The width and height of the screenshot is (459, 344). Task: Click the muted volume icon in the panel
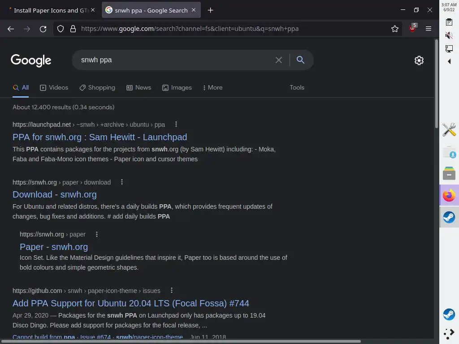tap(449, 35)
